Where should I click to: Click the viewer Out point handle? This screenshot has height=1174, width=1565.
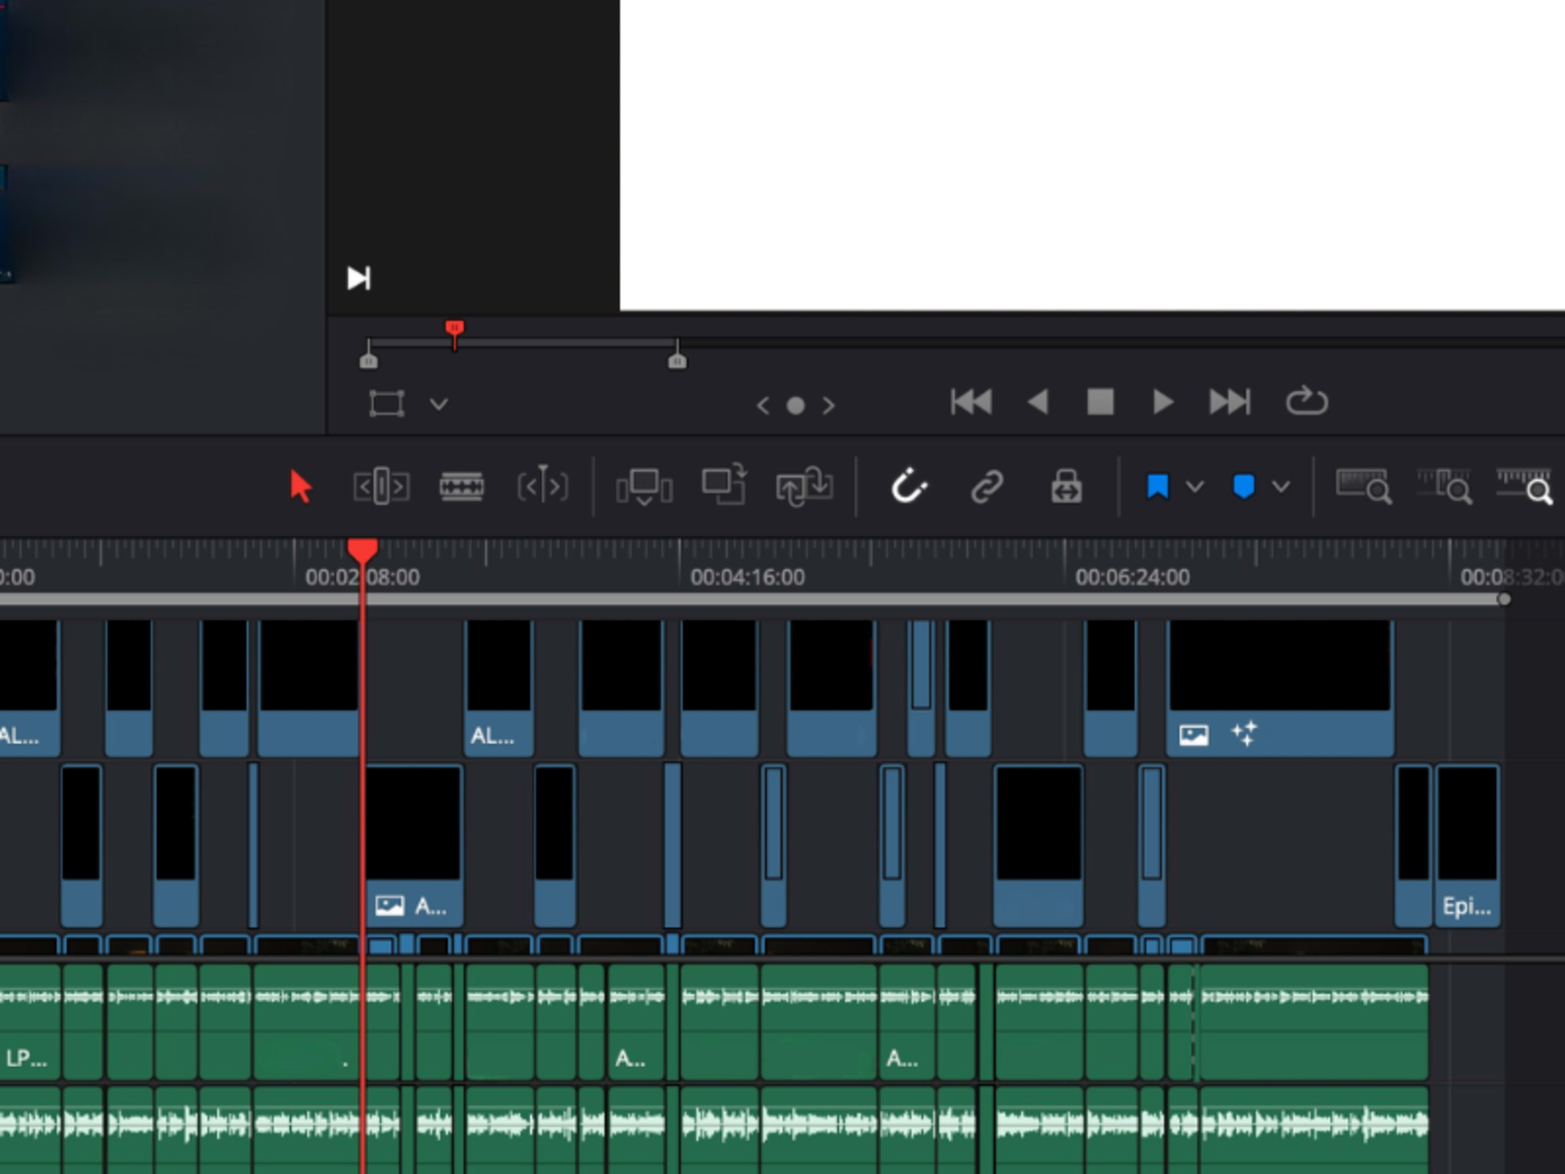tap(677, 362)
